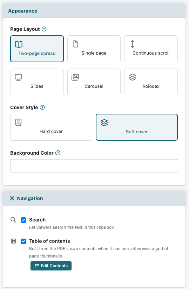The image size is (189, 289).
Task: Open the Page Layout help icon
Action: tap(44, 29)
